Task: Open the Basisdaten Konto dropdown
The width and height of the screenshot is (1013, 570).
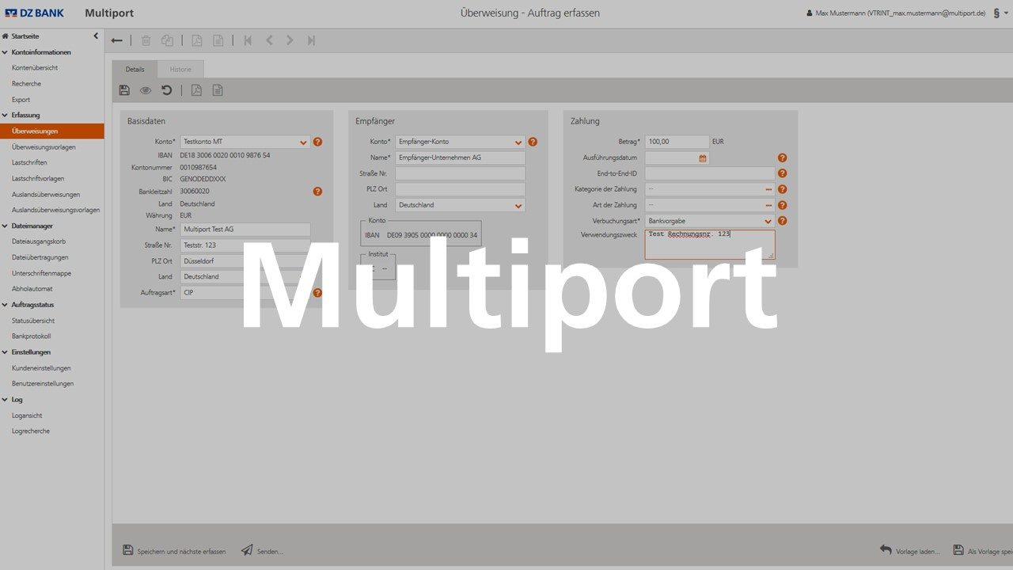Action: pyautogui.click(x=303, y=142)
